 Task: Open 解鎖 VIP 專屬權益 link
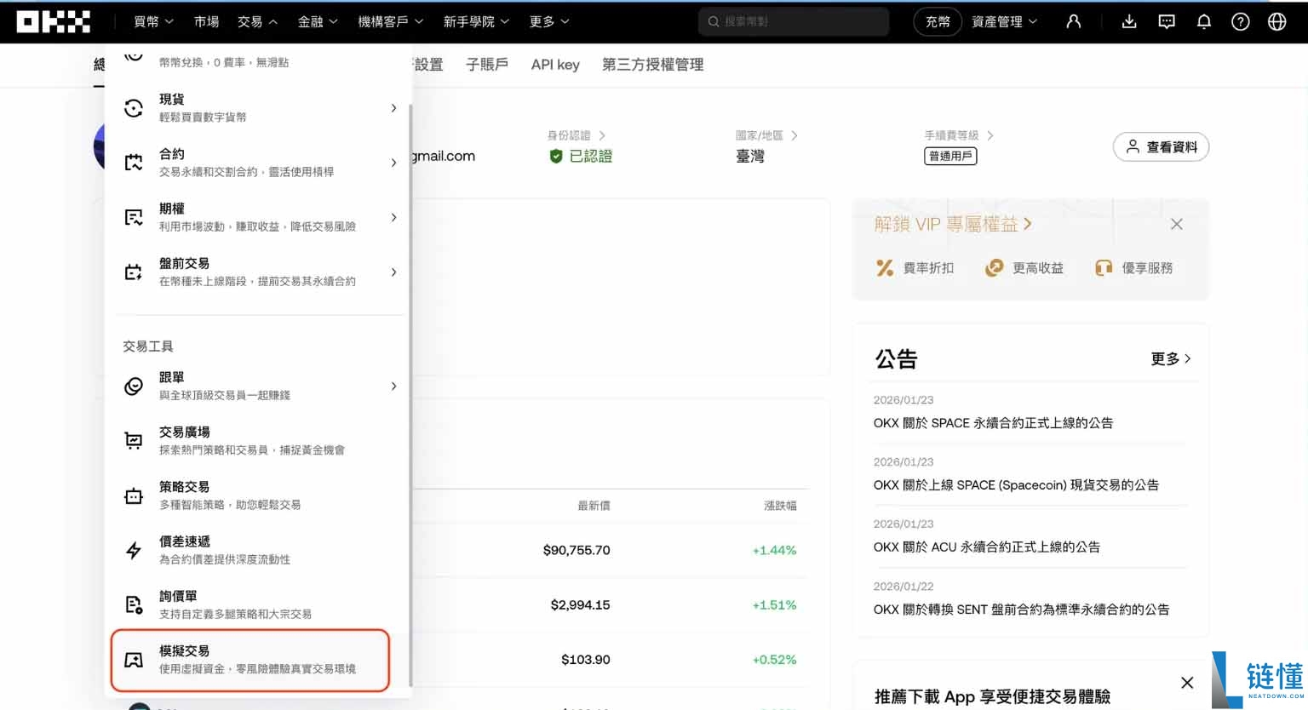[953, 224]
